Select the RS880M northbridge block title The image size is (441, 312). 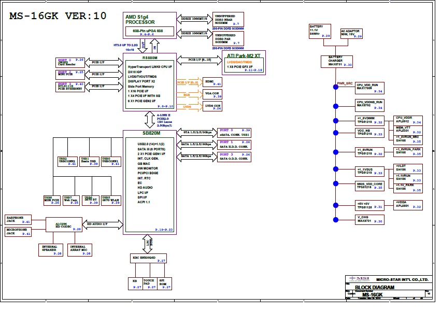150,58
